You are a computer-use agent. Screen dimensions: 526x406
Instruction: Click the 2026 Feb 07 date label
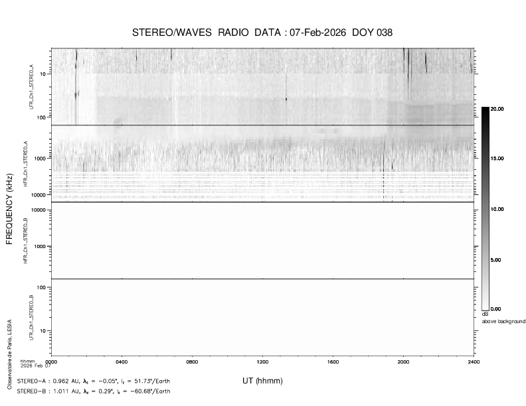(x=36, y=366)
